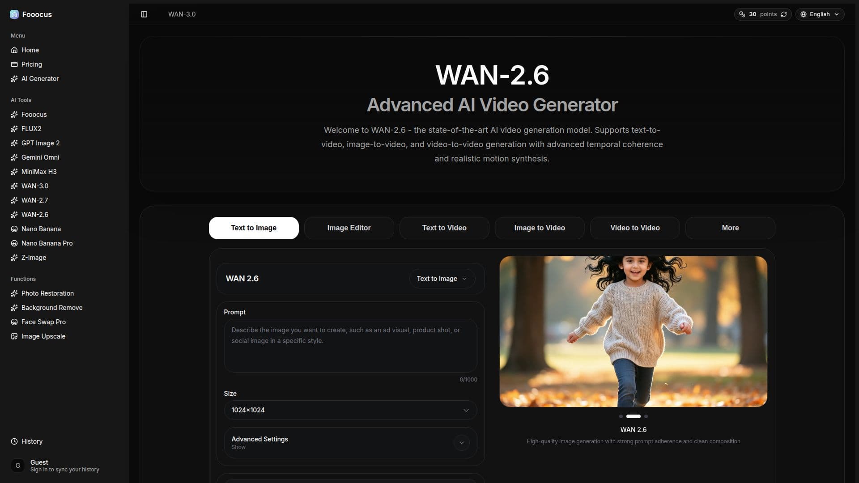859x483 pixels.
Task: Open WAN-2.6 in the sidebar
Action: coord(64,215)
